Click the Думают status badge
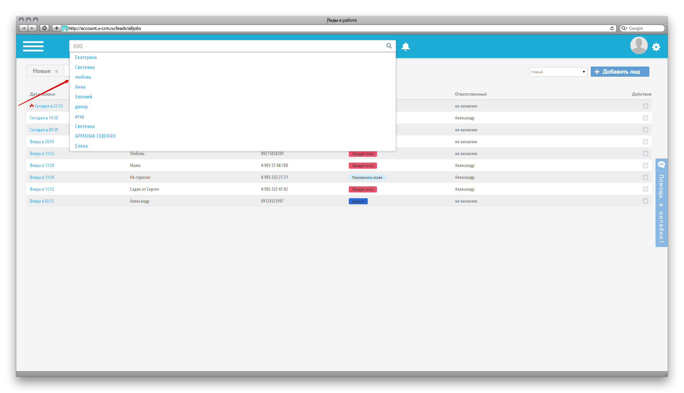 click(358, 202)
